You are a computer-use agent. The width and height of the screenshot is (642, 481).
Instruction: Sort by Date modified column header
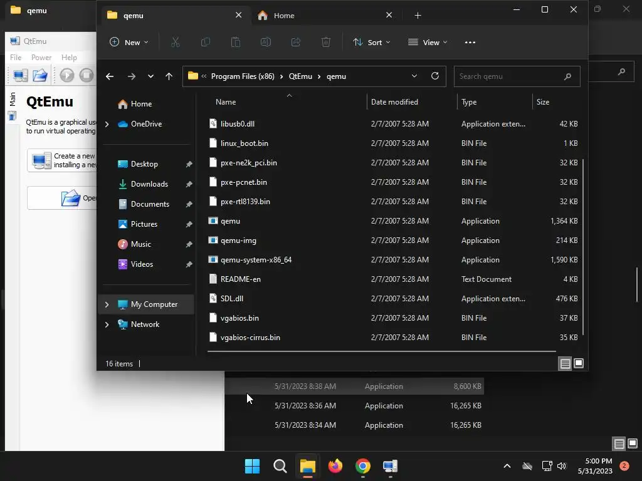click(x=395, y=102)
